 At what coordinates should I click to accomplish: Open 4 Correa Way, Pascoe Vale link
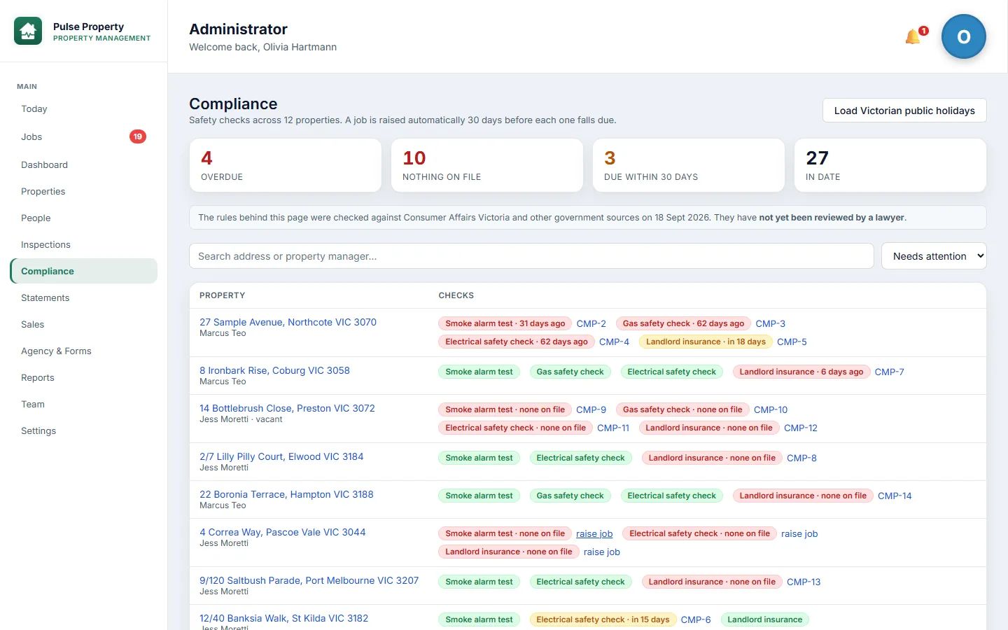point(282,532)
